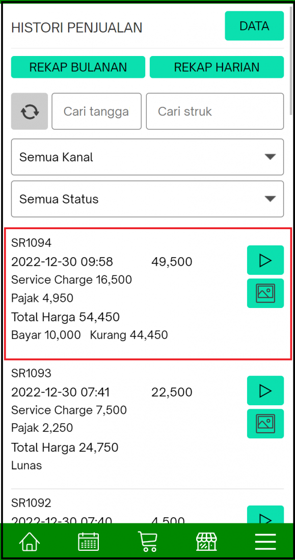This screenshot has height=560, width=295.
Task: Open the hamburger menu icon
Action: pos(265,541)
